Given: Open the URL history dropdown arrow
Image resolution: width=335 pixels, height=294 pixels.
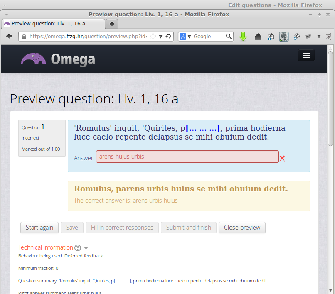Looking at the screenshot, I should tap(161, 37).
